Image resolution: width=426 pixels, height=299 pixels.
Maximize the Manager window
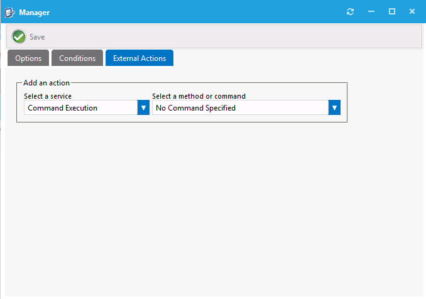(x=392, y=11)
